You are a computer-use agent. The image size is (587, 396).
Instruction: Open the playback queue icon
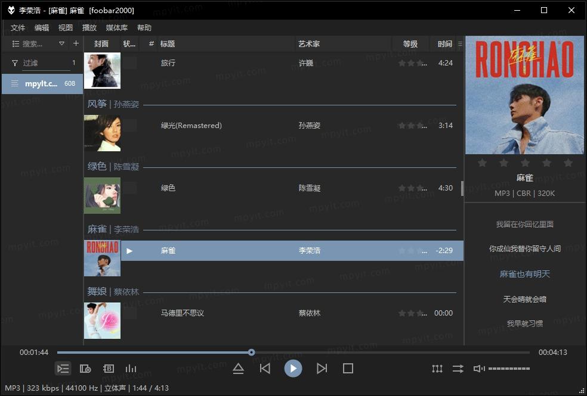tap(85, 369)
